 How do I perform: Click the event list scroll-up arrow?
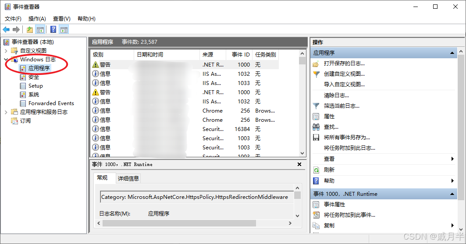[x=302, y=53]
